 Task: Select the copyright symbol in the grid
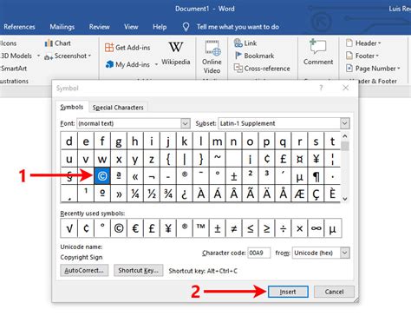click(102, 175)
